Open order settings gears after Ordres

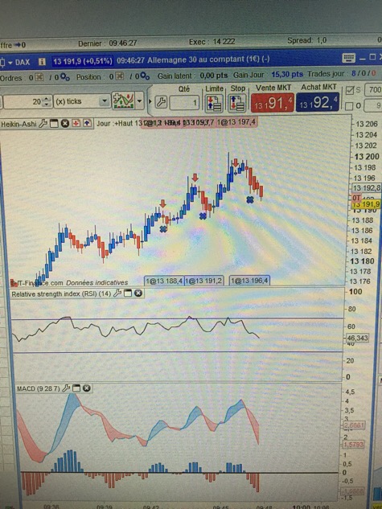point(64,77)
